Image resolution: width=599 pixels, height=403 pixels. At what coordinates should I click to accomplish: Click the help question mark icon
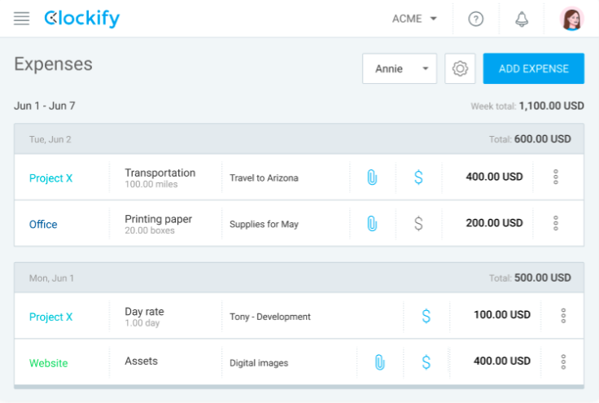pyautogui.click(x=476, y=19)
